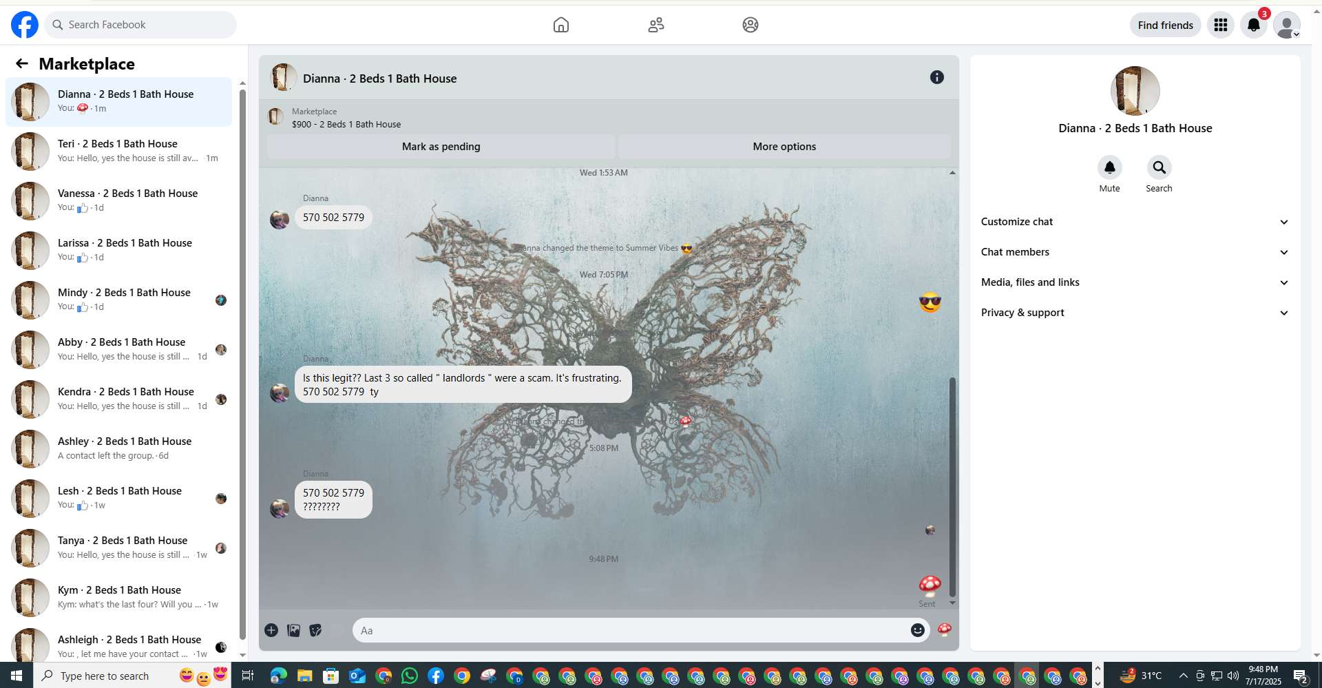Mark the listing as pending
Screen dimensions: 1322x688
(x=441, y=147)
